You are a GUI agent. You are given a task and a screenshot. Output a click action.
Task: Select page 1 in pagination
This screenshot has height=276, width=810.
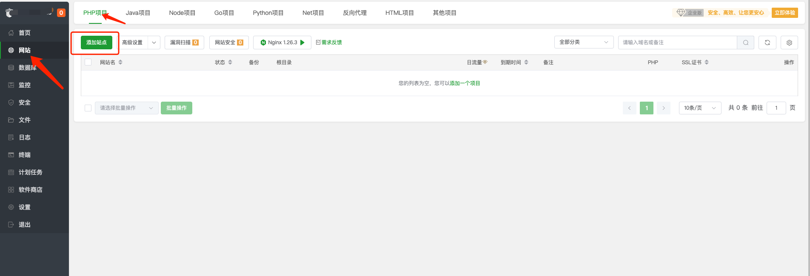[647, 108]
